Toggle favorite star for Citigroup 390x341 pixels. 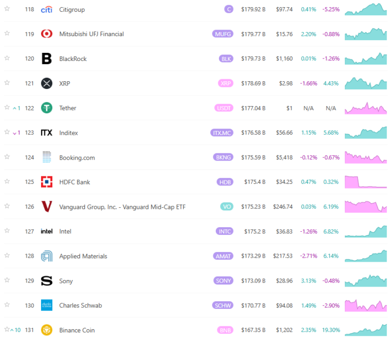coord(7,10)
